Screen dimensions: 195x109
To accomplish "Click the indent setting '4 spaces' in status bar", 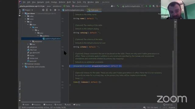I will tap(172, 107).
